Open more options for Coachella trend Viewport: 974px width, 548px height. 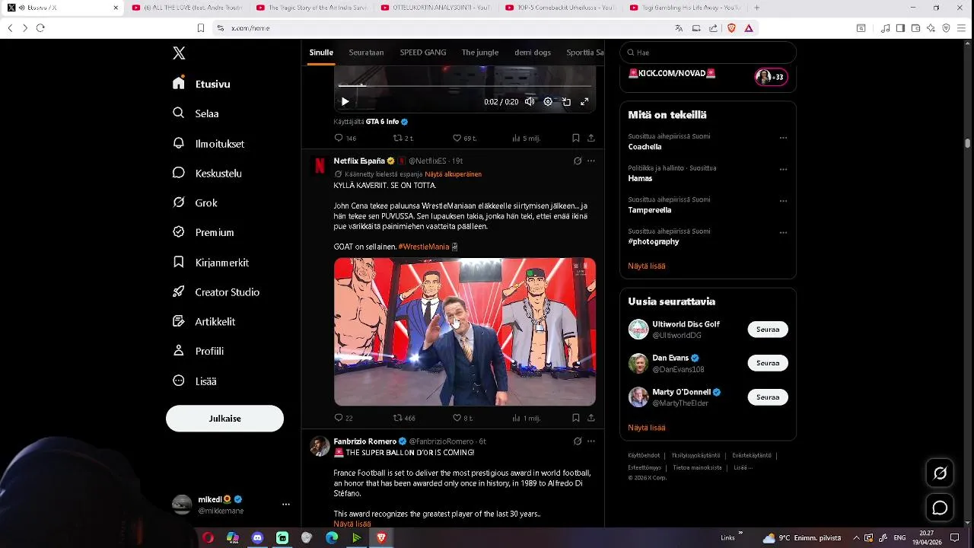[783, 138]
